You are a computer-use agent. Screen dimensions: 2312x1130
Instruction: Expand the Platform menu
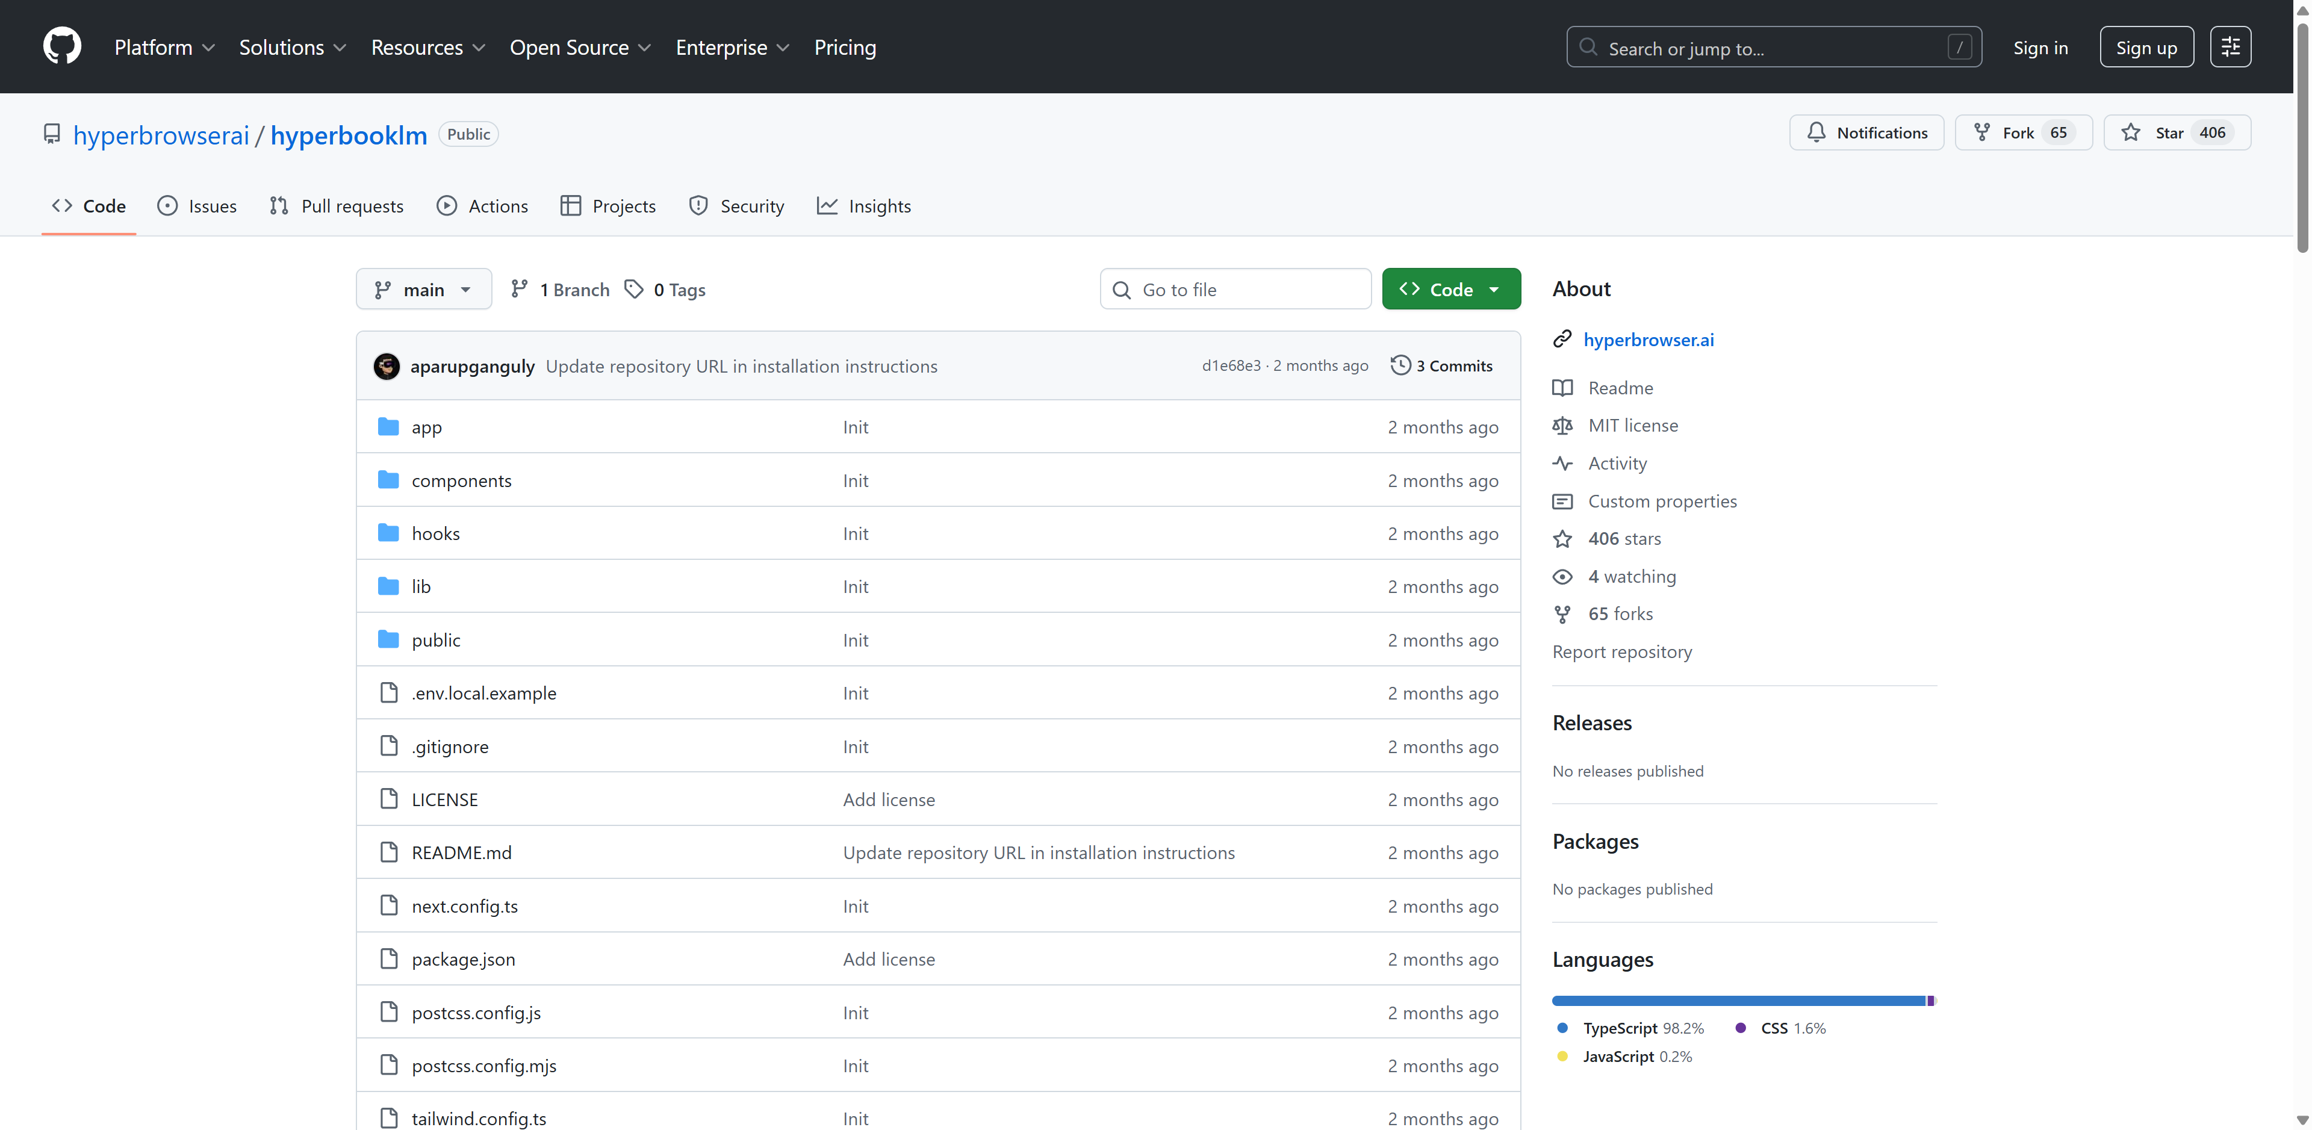pyautogui.click(x=164, y=48)
